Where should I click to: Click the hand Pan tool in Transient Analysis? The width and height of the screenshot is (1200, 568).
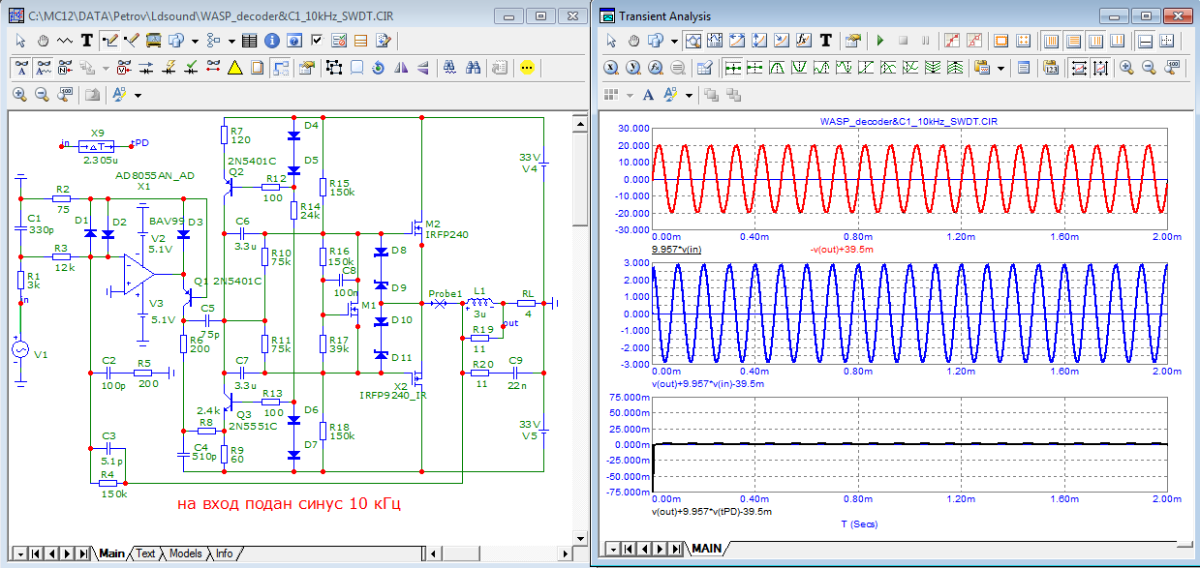[x=633, y=41]
